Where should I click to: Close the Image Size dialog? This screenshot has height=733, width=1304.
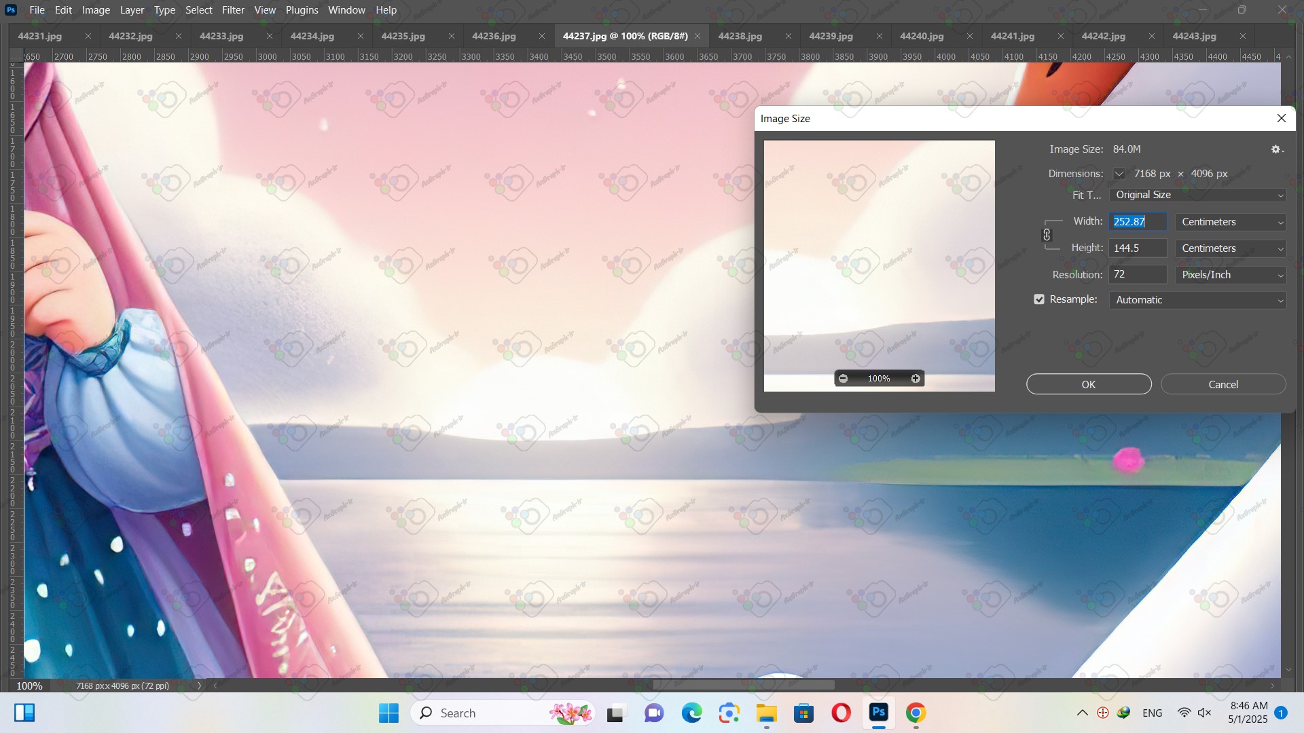(x=1282, y=119)
